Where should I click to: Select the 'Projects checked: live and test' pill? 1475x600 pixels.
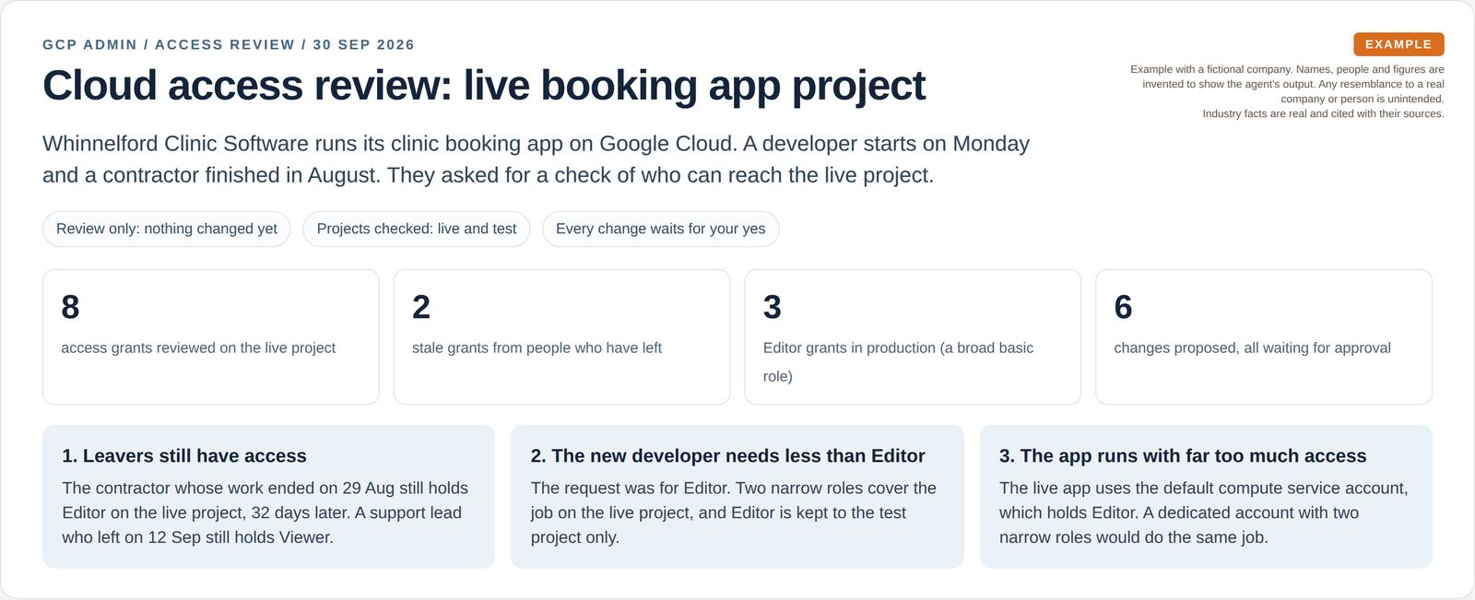pyautogui.click(x=417, y=229)
